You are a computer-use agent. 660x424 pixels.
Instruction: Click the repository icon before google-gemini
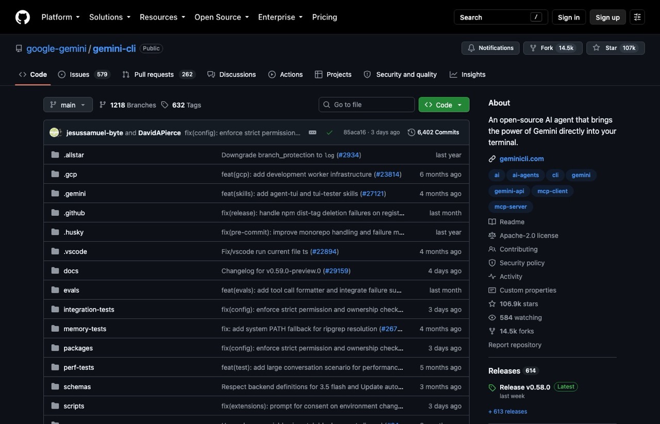[19, 48]
